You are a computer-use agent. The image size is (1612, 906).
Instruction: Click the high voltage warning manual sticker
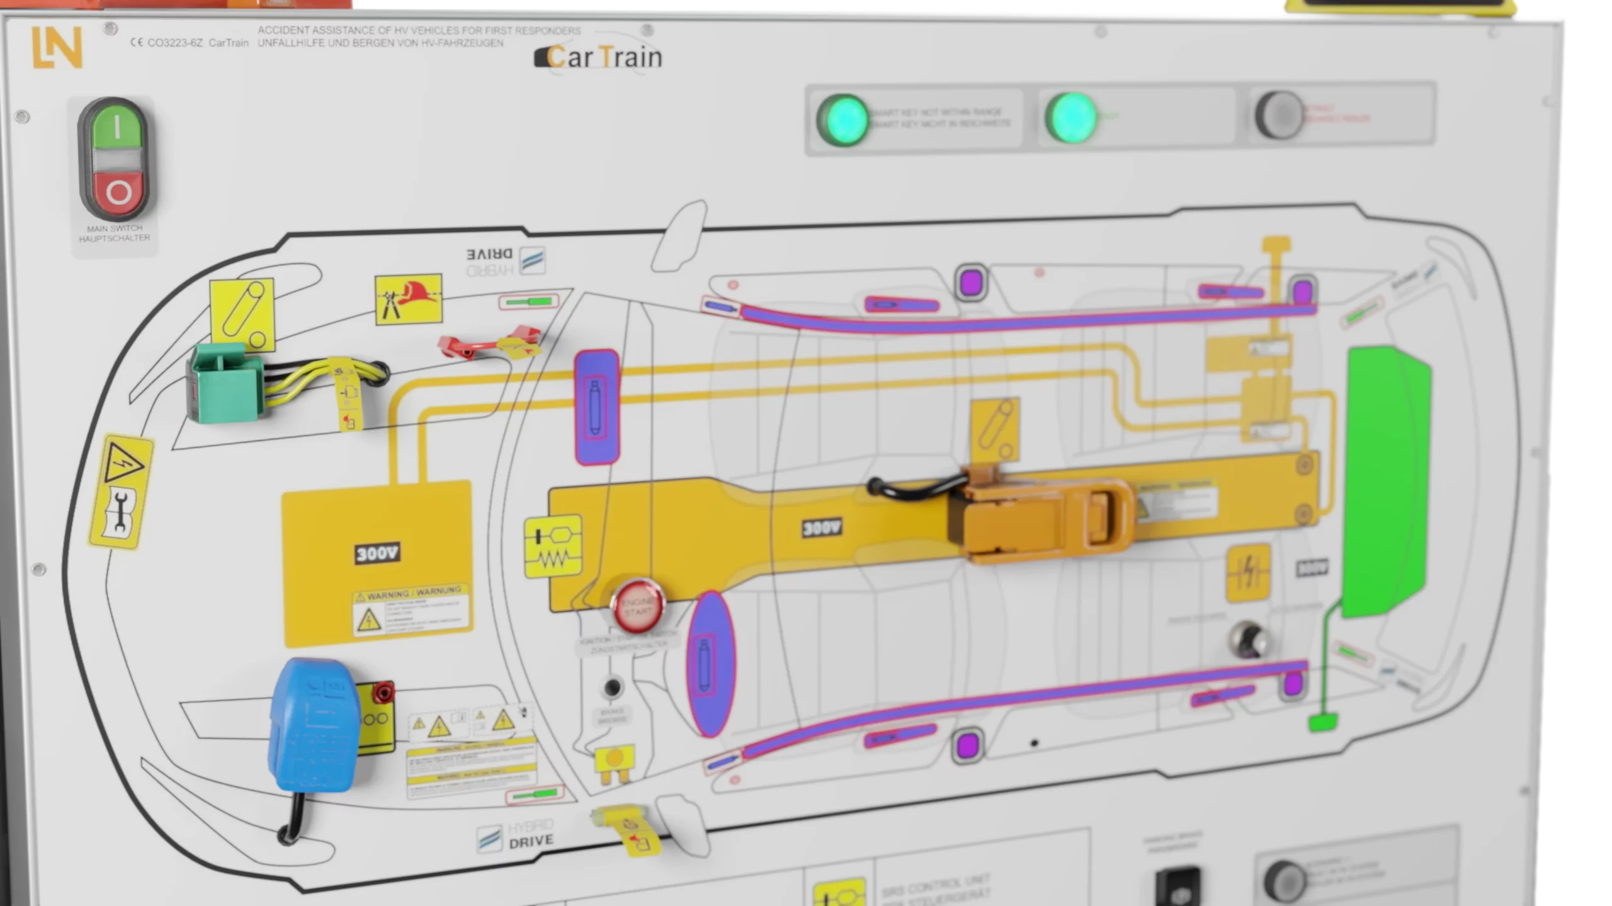(x=121, y=492)
